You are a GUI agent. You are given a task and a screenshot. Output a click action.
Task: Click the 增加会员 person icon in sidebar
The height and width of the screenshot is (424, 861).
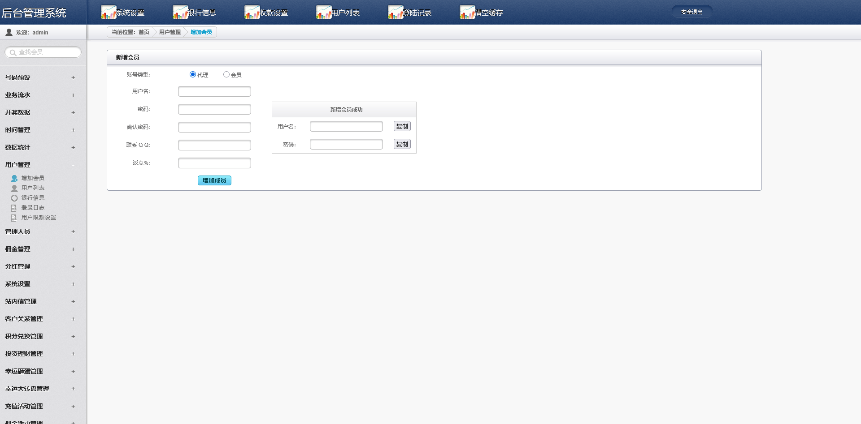click(x=14, y=178)
